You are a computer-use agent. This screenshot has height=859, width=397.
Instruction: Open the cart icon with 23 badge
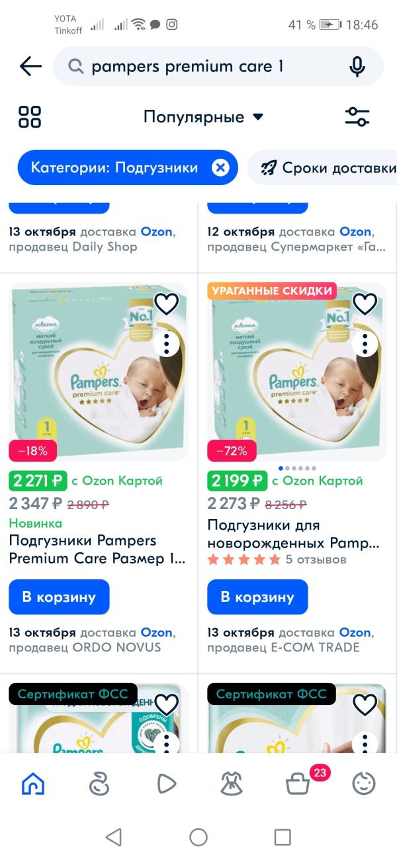298,784
